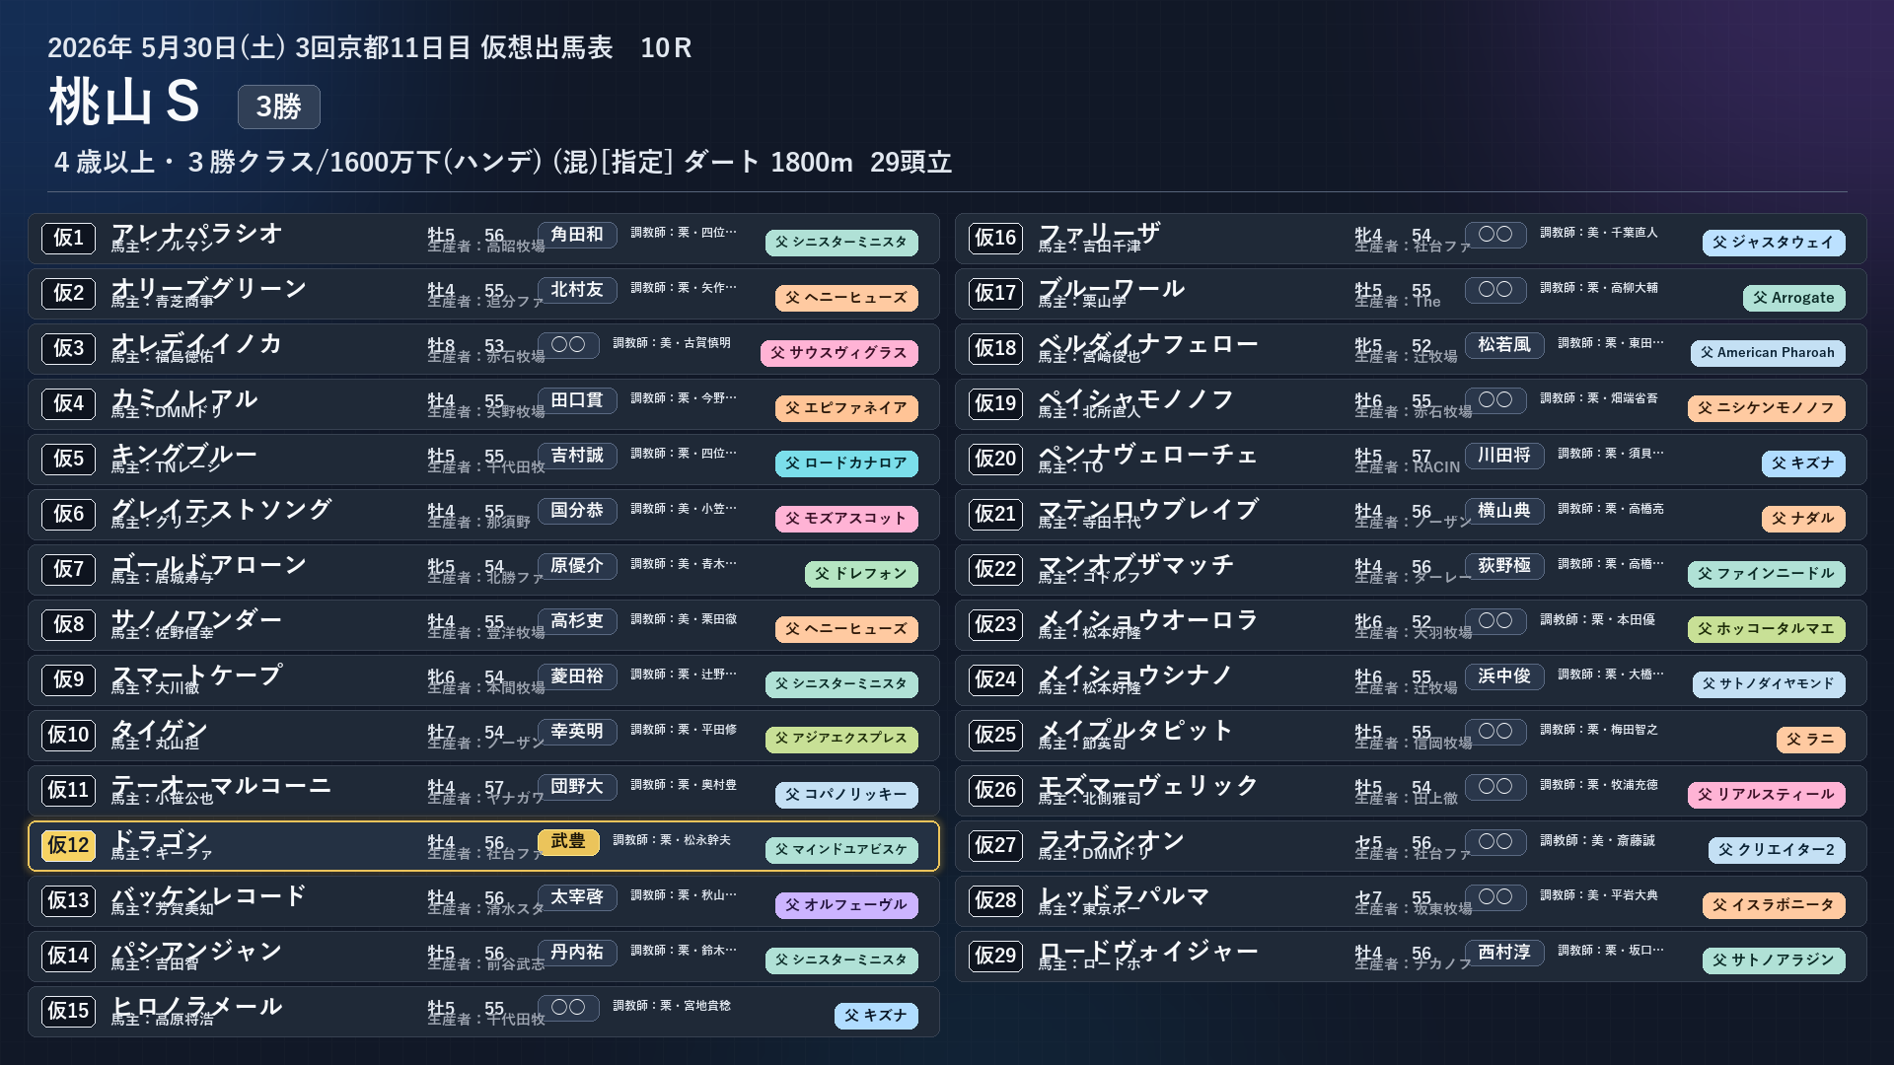Click horse name ペンナヴェローチェ
Screen dimensions: 1894x1065
1148,454
